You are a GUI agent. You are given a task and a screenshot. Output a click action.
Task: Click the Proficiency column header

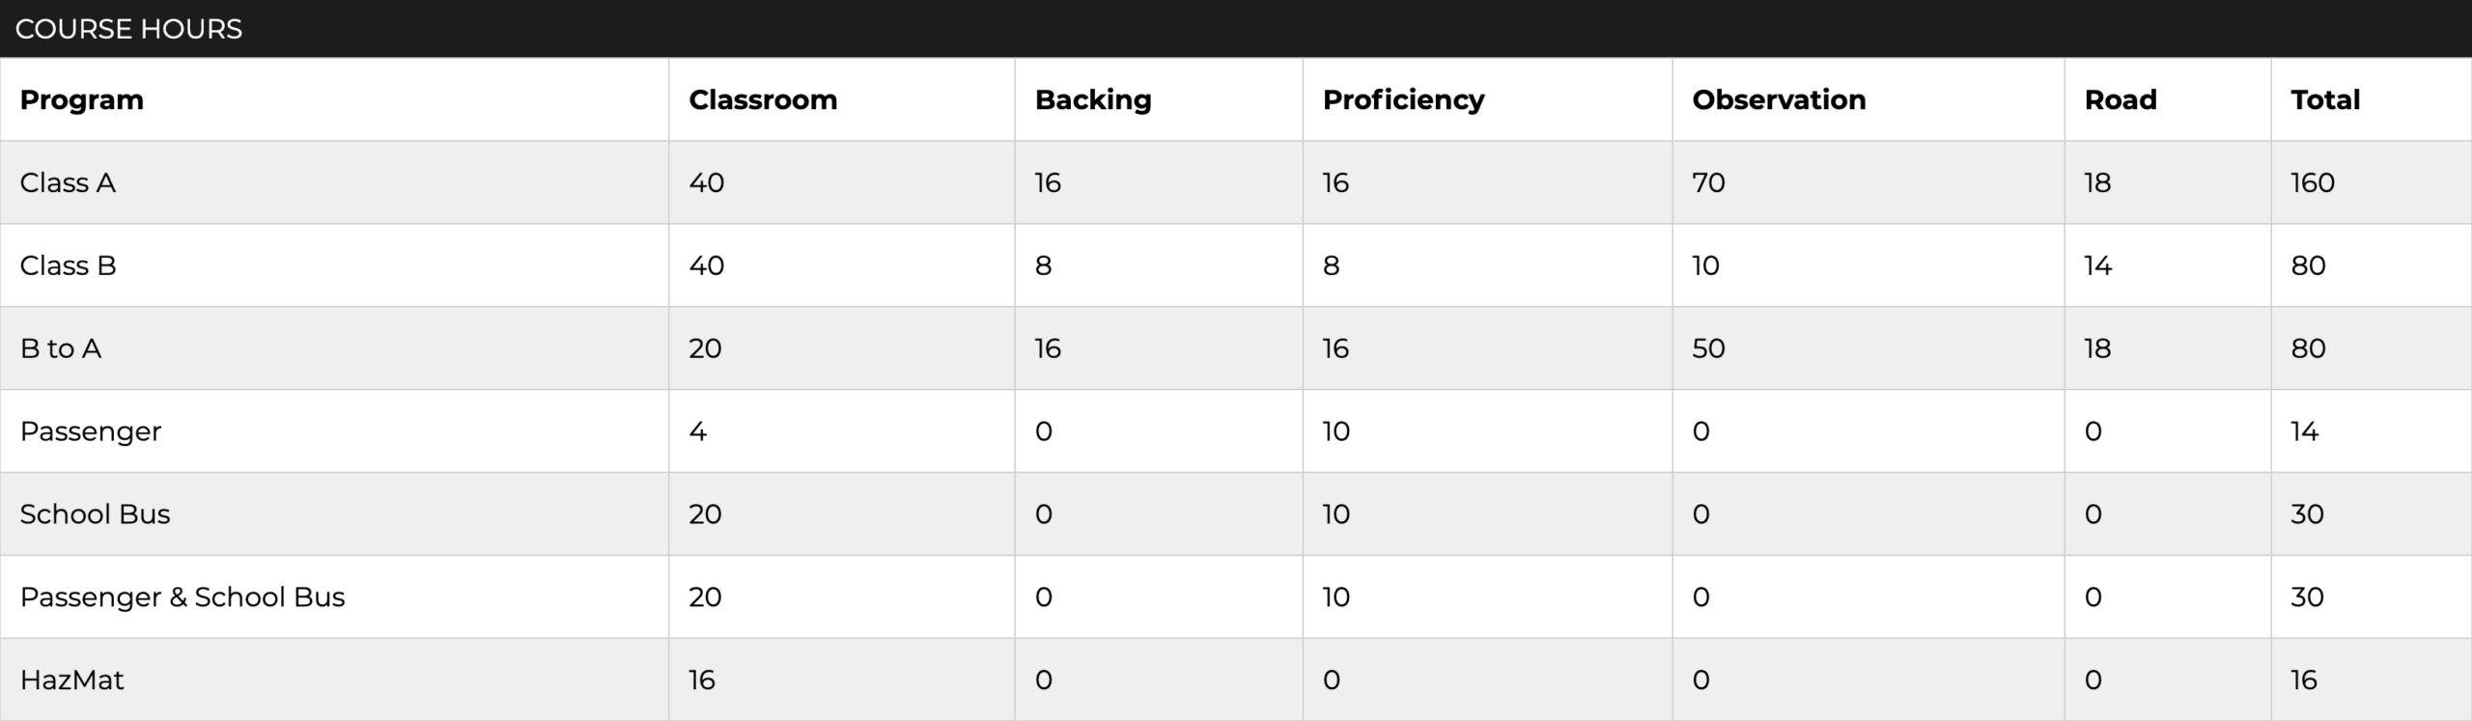point(1403,99)
